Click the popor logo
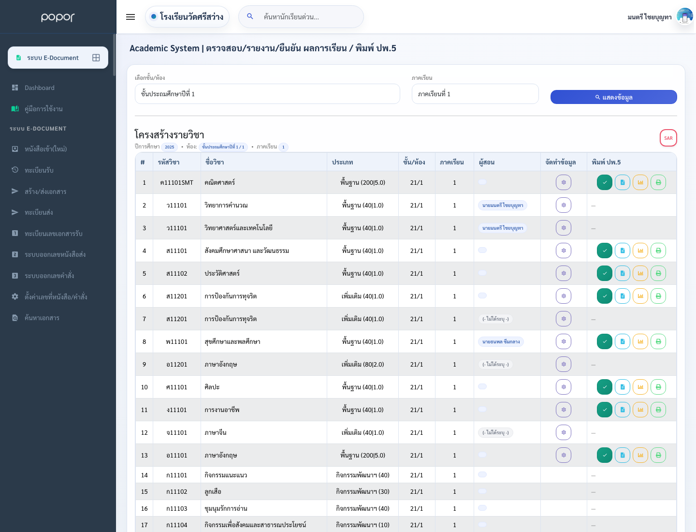The width and height of the screenshot is (696, 532). coord(58,17)
